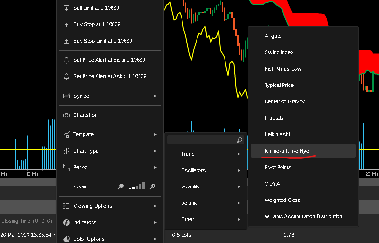Image resolution: width=379 pixels, height=243 pixels.
Task: Expand the Oscillators submenu
Action: (206, 171)
